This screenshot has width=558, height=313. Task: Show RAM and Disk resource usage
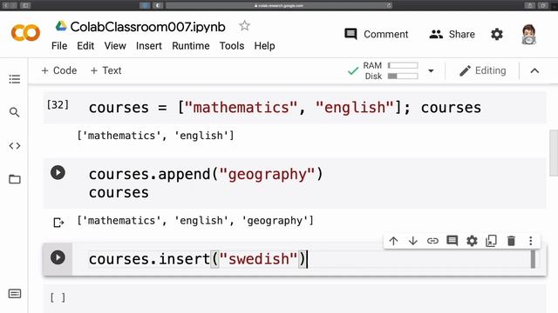(391, 70)
